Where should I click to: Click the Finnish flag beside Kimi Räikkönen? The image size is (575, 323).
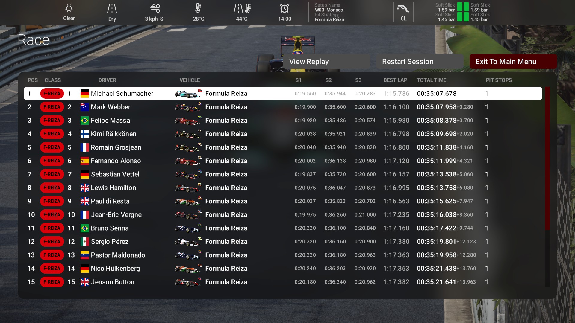[x=85, y=134]
